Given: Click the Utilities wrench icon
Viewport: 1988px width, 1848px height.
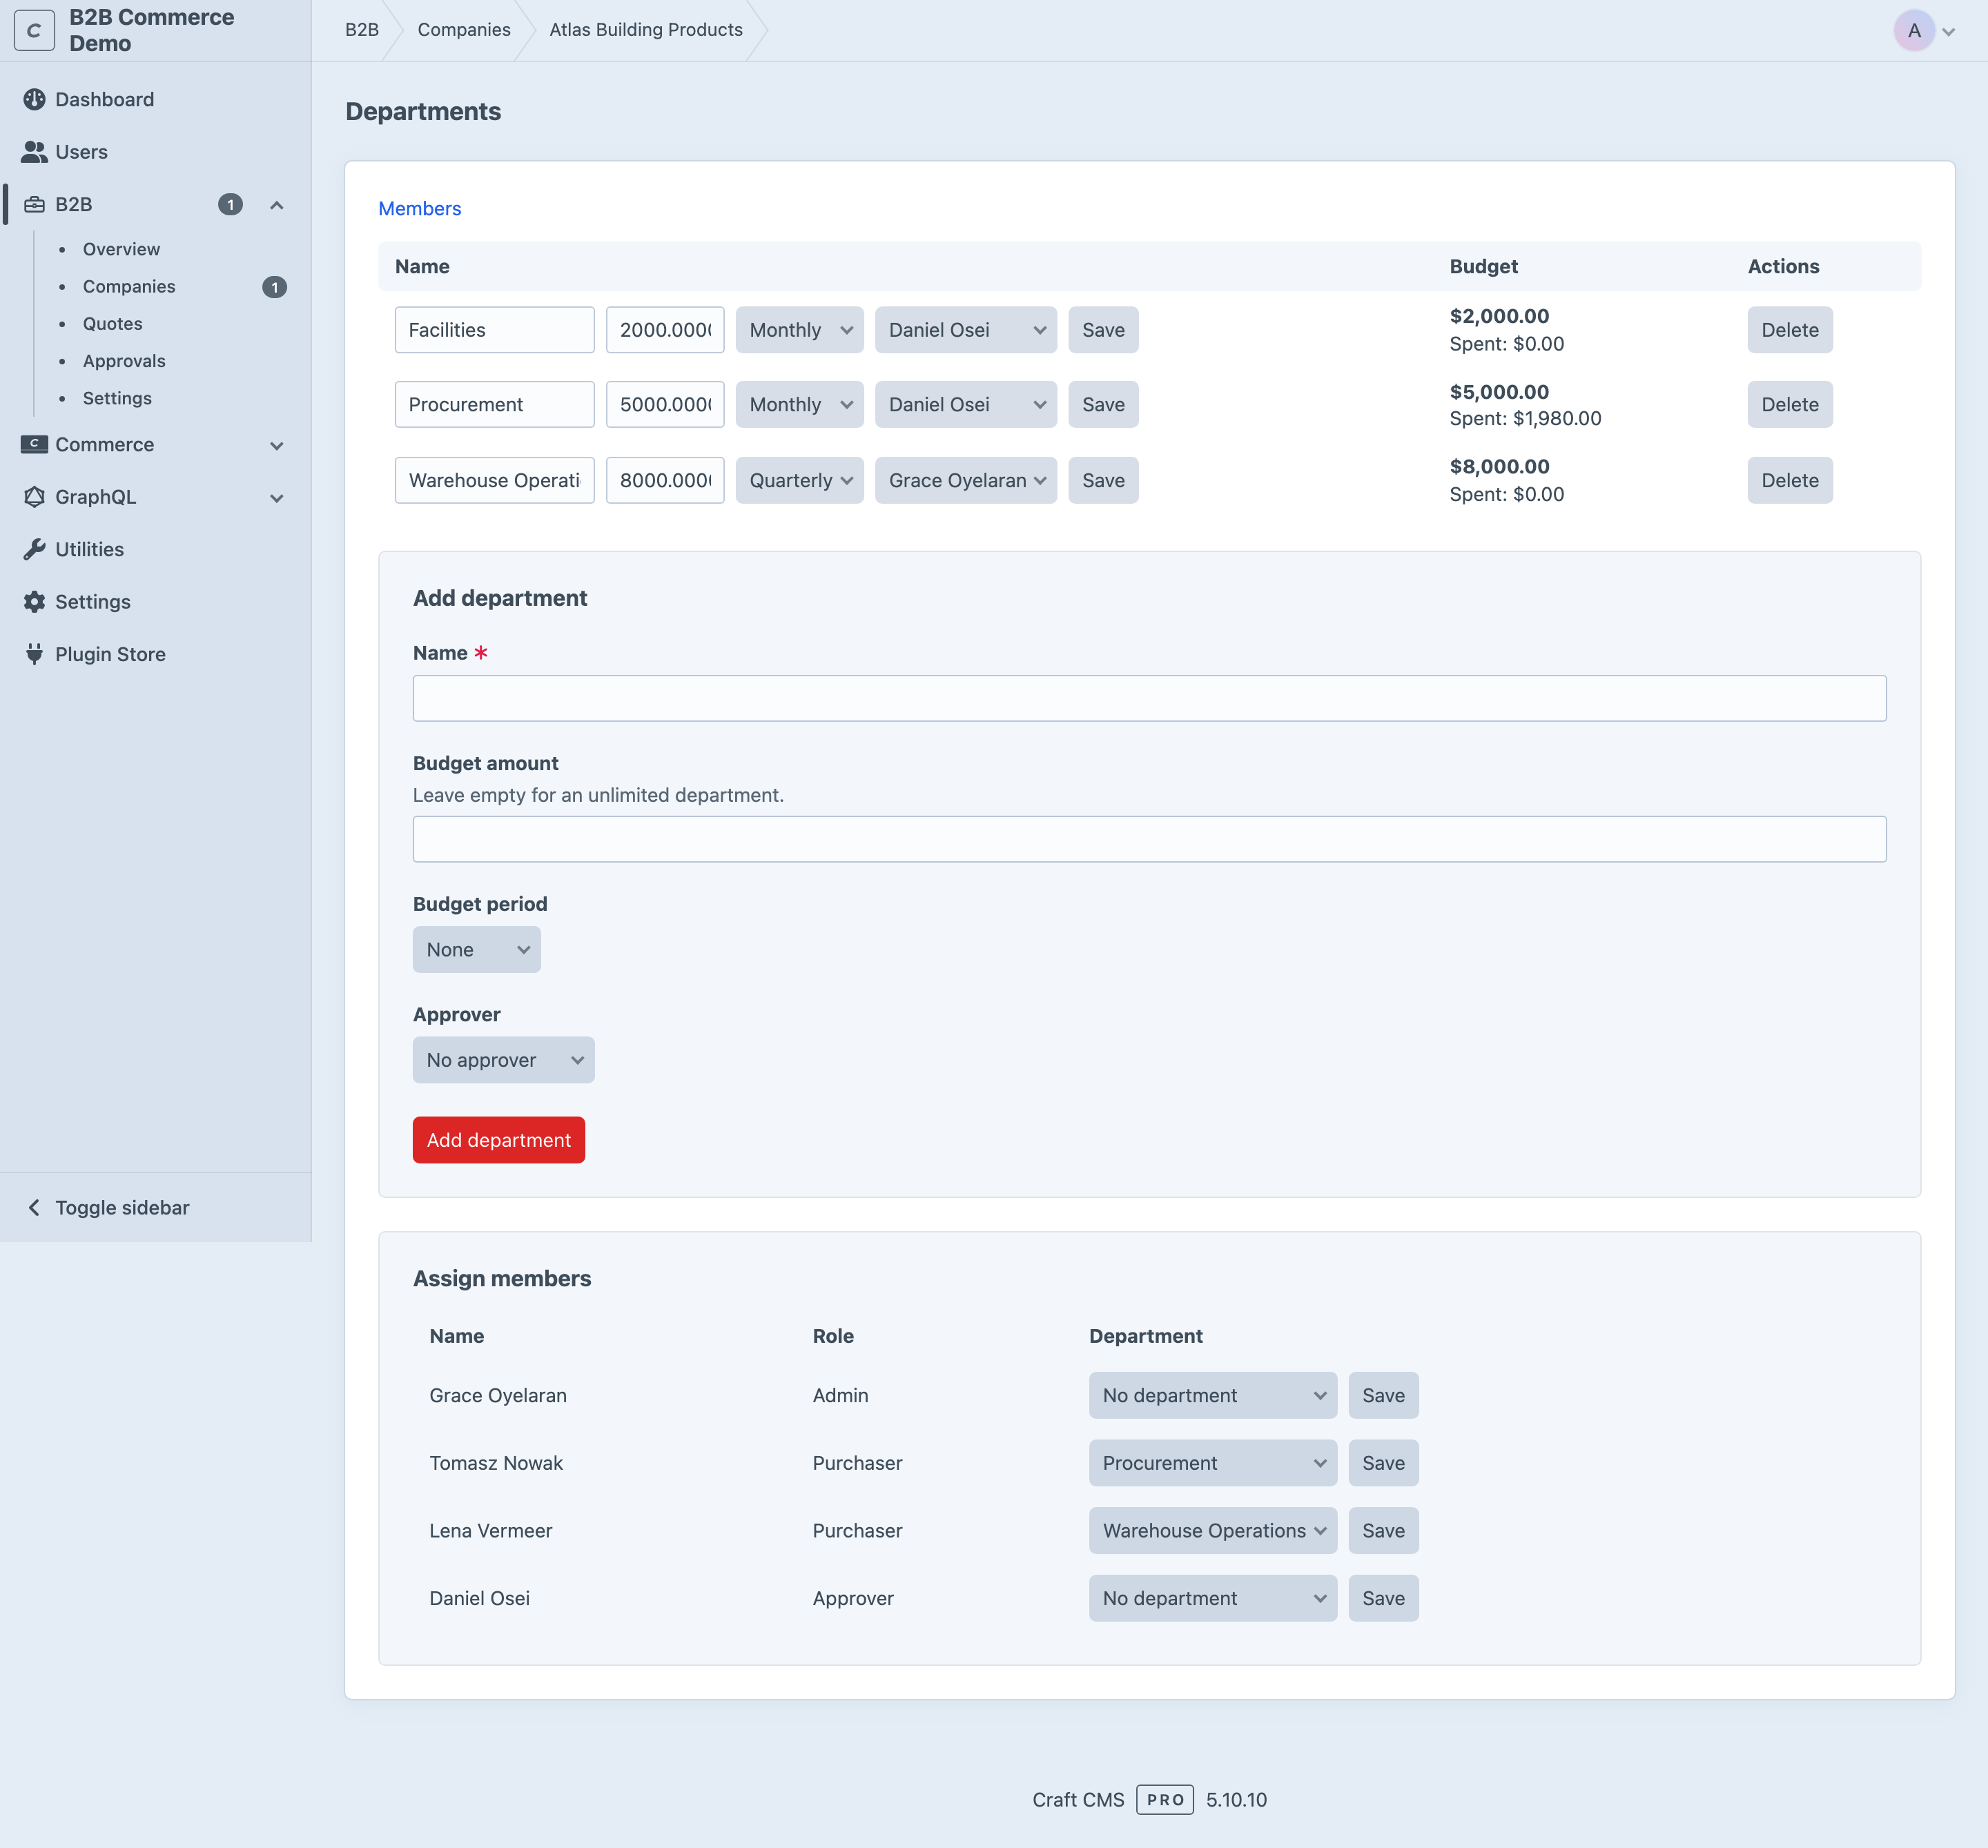Looking at the screenshot, I should (34, 550).
